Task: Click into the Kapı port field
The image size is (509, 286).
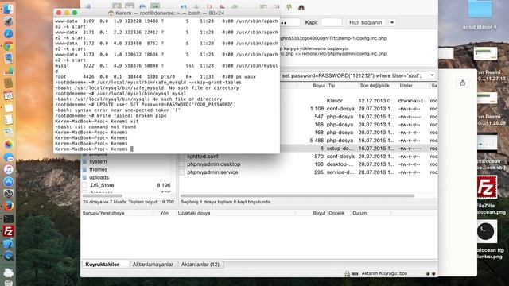Action: [332, 22]
